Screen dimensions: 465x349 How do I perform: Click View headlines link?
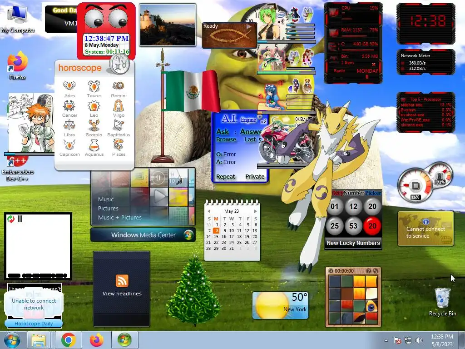point(122,294)
